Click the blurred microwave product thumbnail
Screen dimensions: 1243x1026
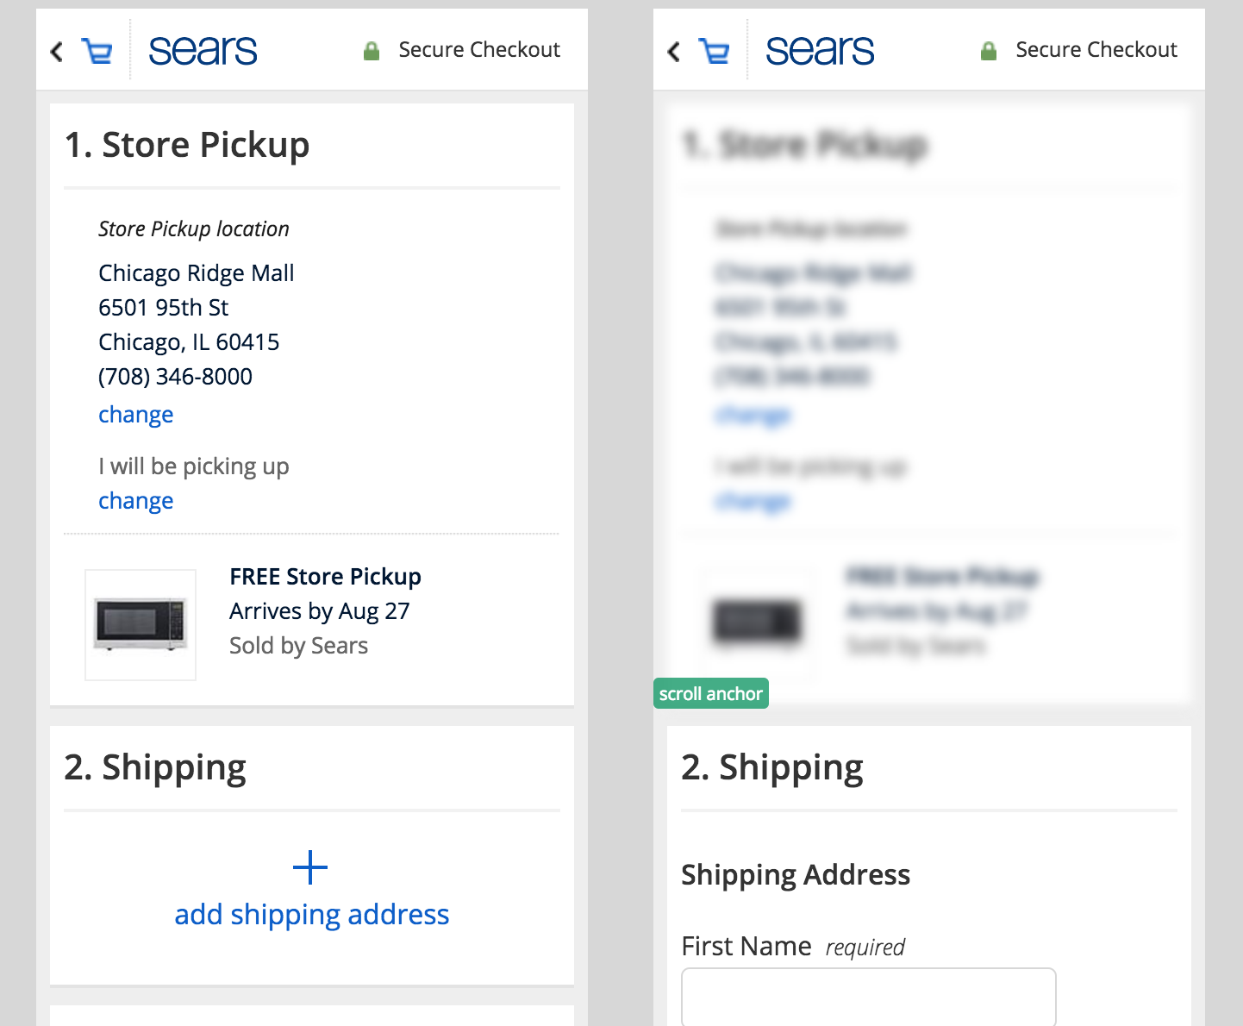(758, 622)
